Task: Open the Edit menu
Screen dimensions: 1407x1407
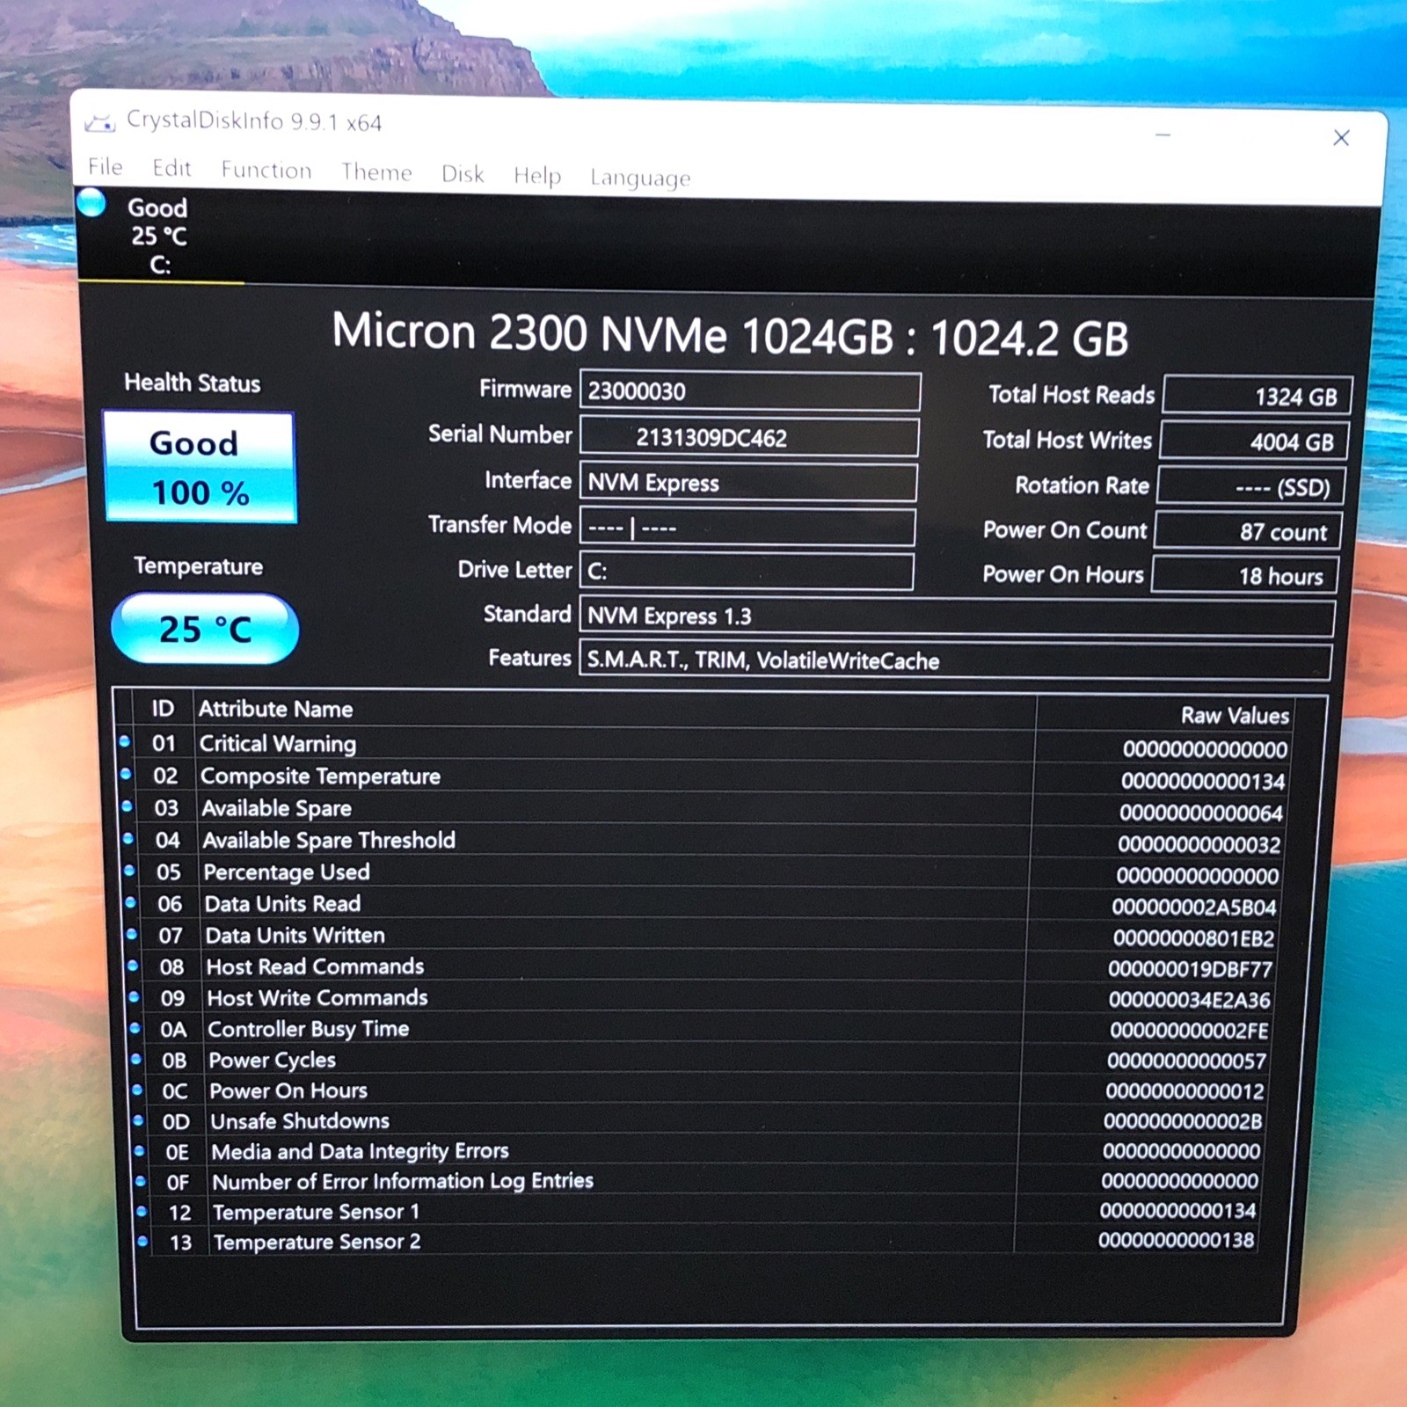Action: (x=171, y=168)
